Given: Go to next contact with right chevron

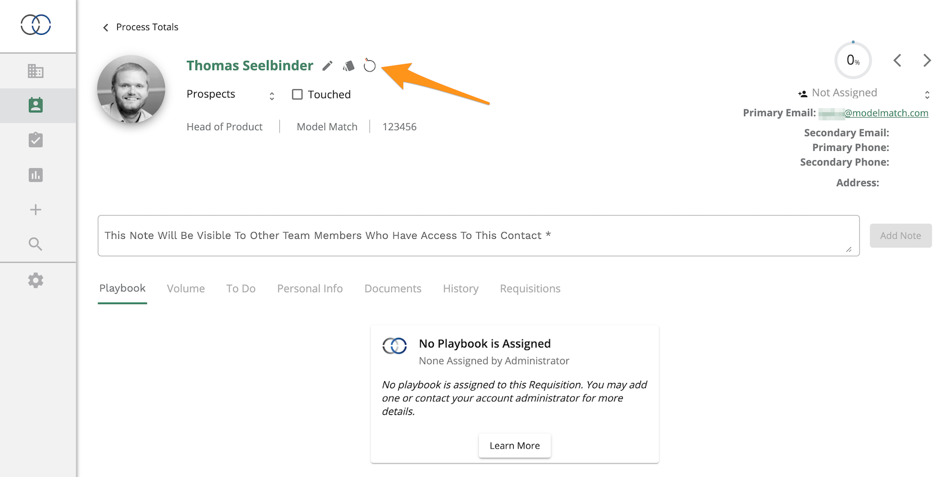Looking at the screenshot, I should [927, 60].
